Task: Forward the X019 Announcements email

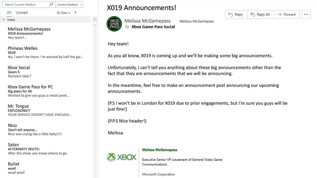Action: pos(287,15)
